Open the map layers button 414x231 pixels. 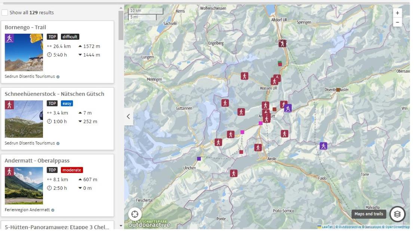click(x=398, y=214)
